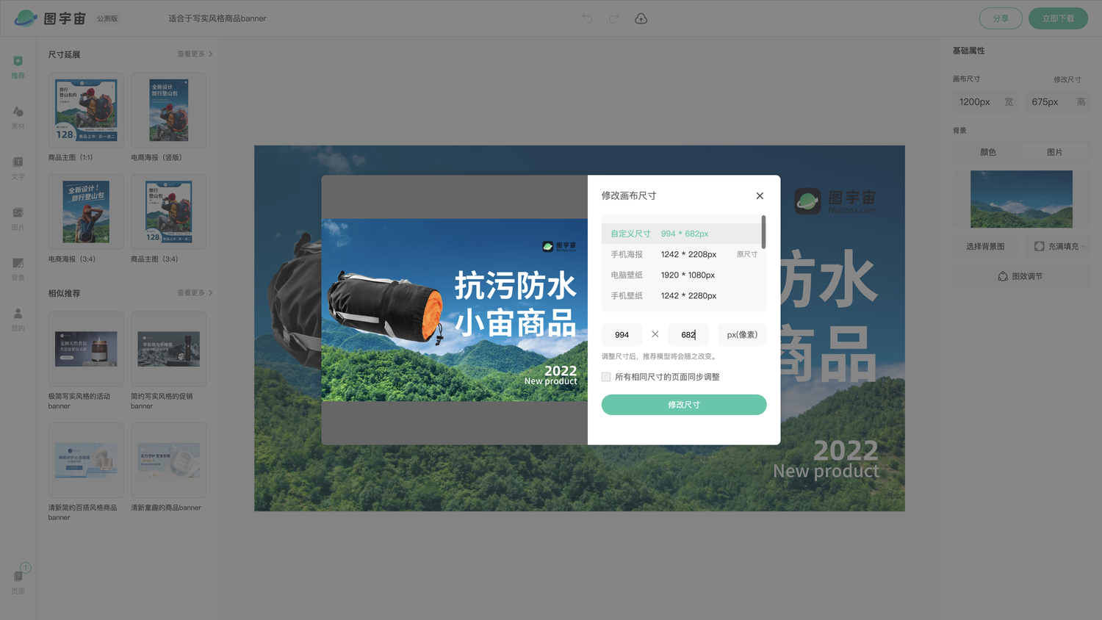Click the 修改尺寸 green button
The image size is (1102, 620).
[684, 405]
